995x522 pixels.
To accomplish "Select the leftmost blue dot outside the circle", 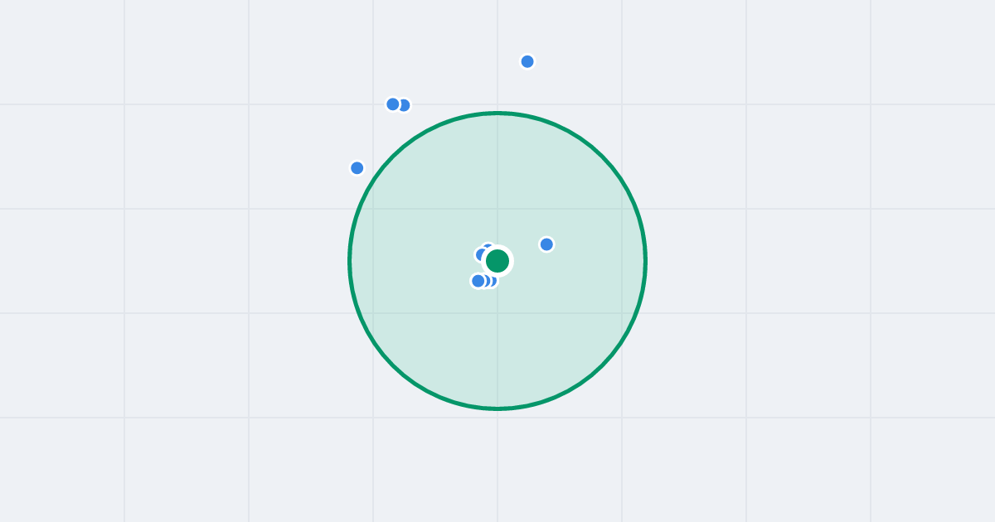I will point(357,168).
